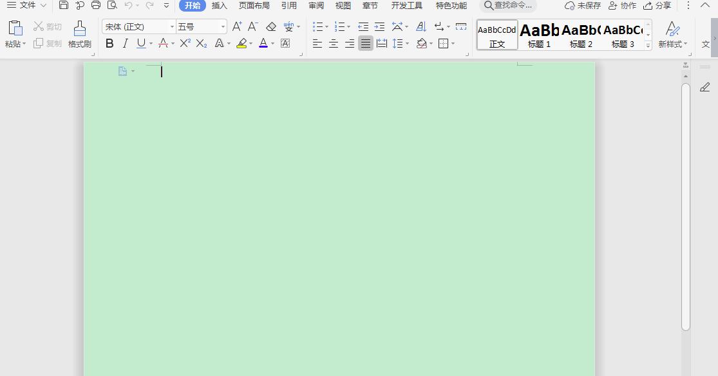Clear formatting with the eraser icon
This screenshot has height=376, width=718.
coord(271,26)
